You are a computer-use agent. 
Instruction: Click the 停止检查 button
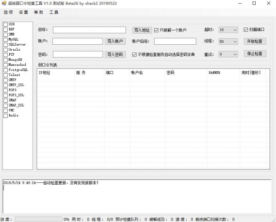coord(255,53)
